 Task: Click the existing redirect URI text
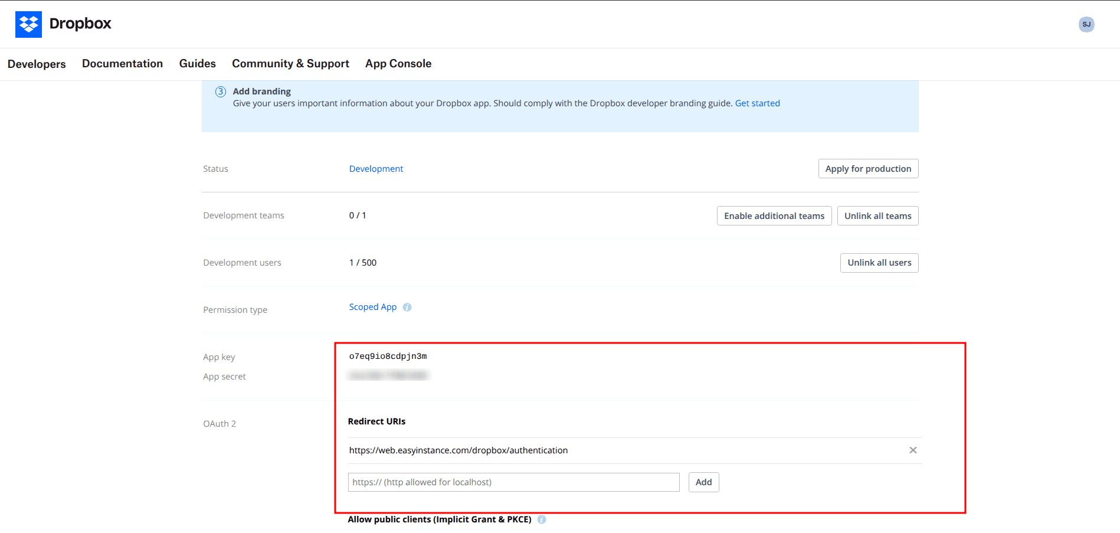click(x=459, y=450)
